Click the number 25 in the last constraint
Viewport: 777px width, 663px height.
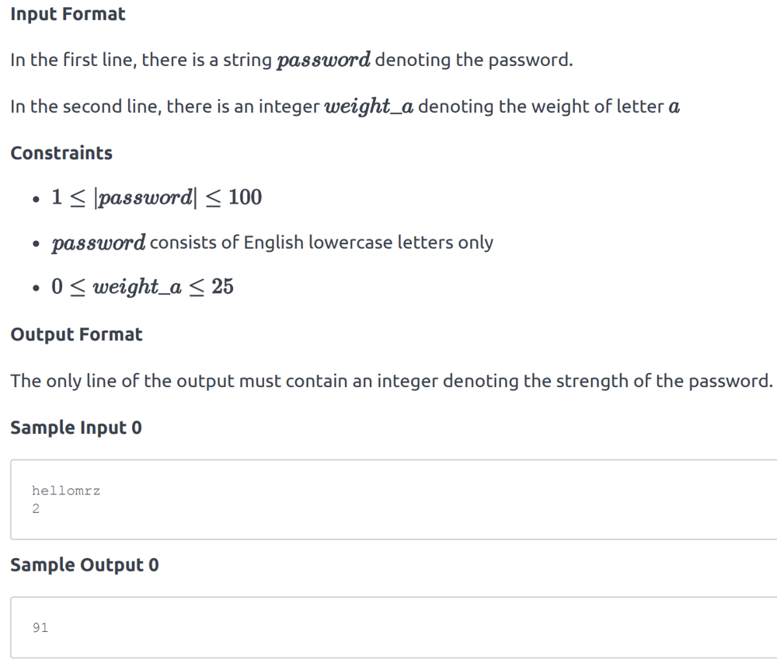tap(222, 287)
